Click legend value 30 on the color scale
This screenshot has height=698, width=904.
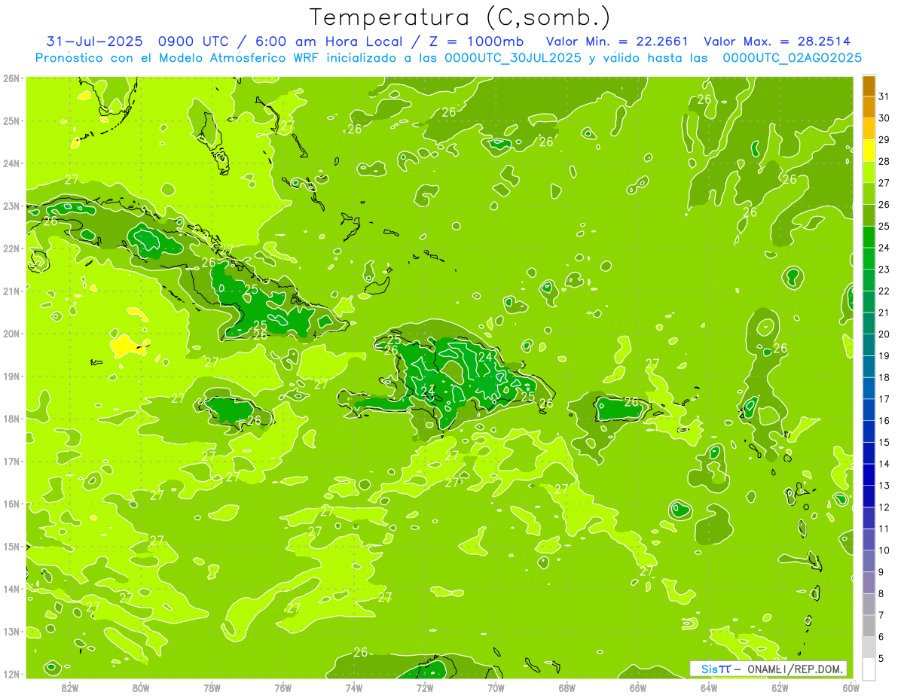[884, 118]
